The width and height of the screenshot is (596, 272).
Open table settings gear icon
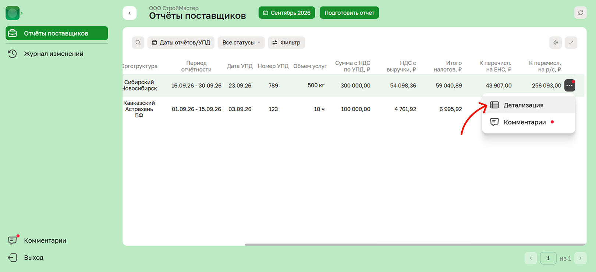[x=556, y=43]
